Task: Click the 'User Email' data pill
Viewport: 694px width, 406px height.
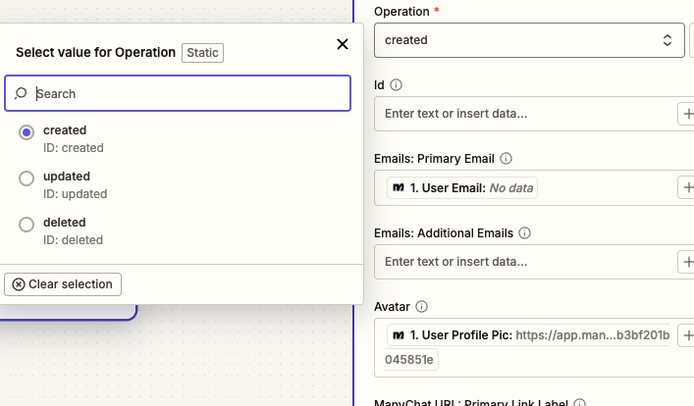Action: (463, 187)
